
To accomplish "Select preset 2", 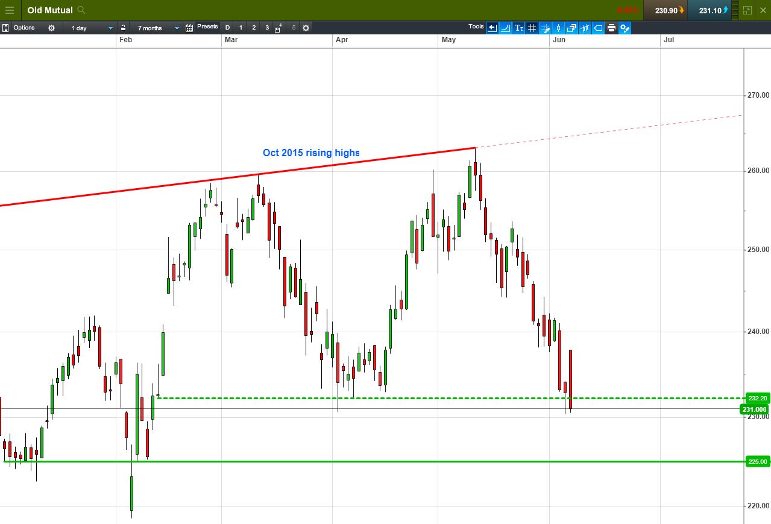I will [254, 28].
